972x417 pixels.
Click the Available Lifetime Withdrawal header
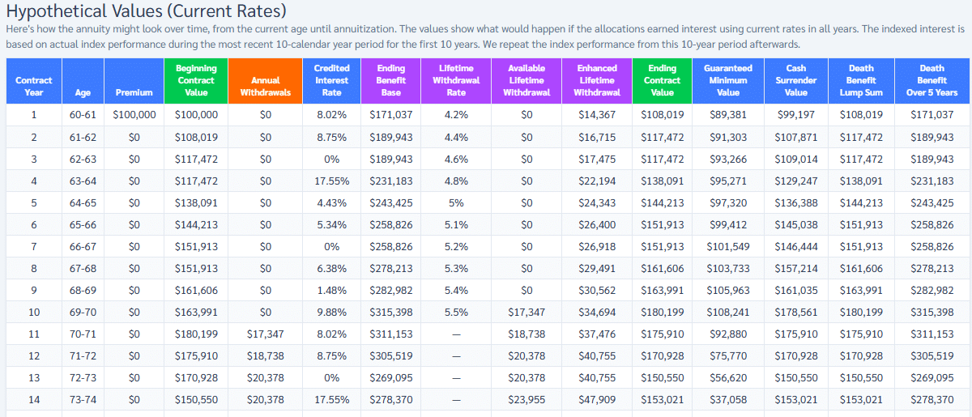[x=527, y=80]
